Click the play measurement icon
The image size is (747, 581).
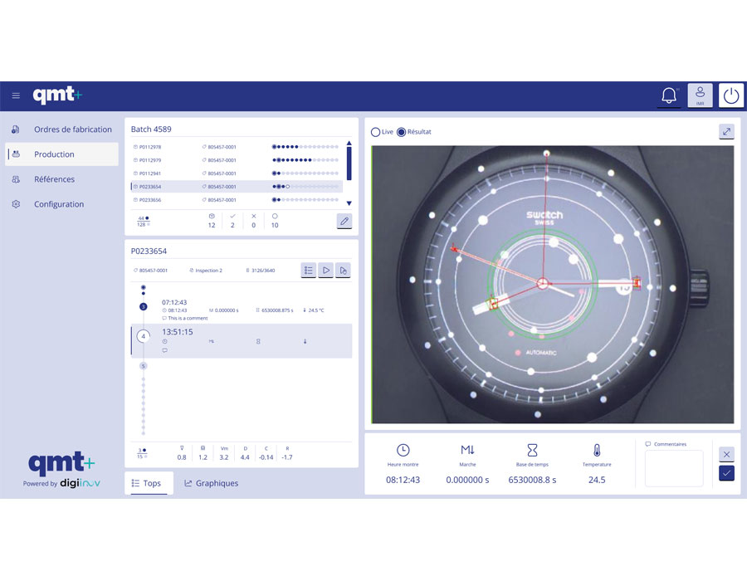pos(325,270)
